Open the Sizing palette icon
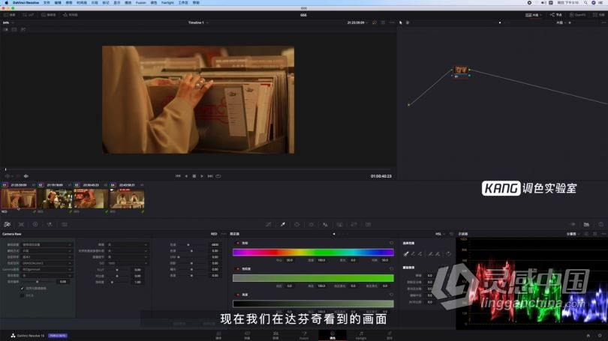 click(x=354, y=225)
